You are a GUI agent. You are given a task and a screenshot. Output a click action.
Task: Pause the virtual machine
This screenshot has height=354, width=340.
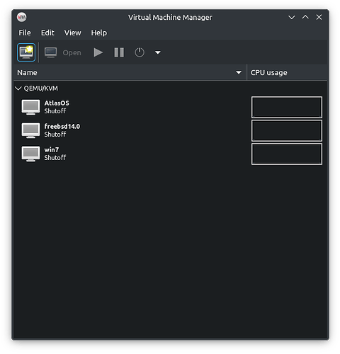(119, 52)
